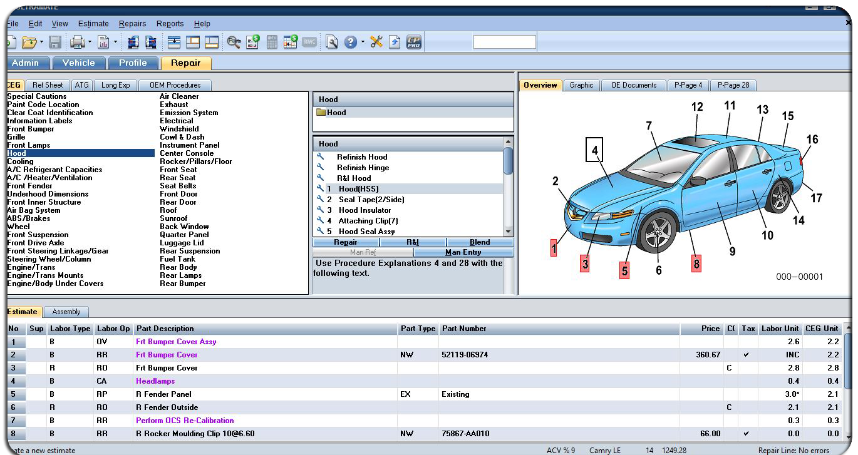Expand the Open folder dropdown arrow

(x=42, y=42)
